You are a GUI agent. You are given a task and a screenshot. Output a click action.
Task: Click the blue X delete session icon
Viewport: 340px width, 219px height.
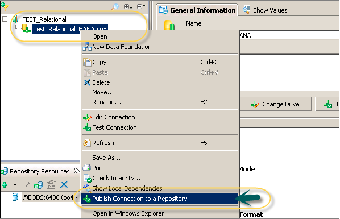64,185
